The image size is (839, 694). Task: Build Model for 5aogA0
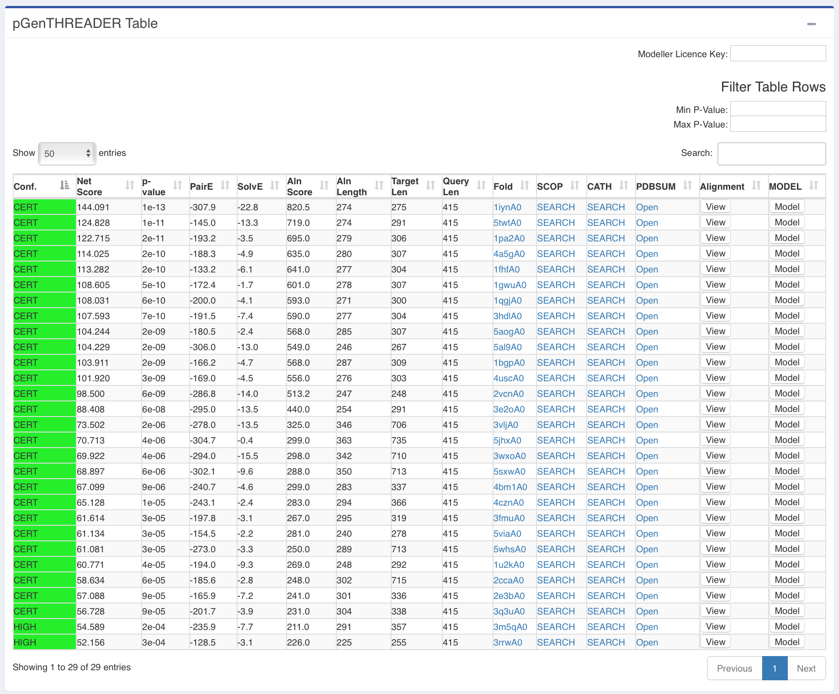tap(787, 331)
